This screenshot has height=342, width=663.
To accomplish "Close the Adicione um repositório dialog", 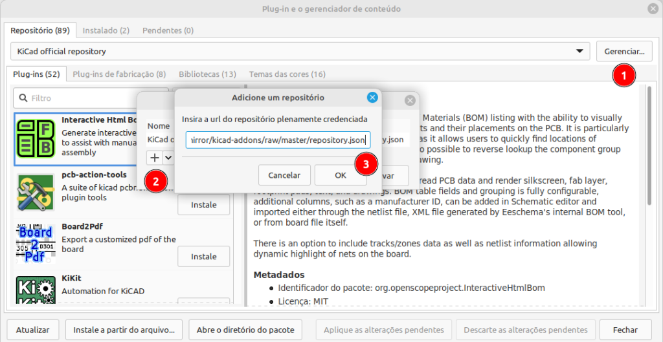I will (372, 98).
